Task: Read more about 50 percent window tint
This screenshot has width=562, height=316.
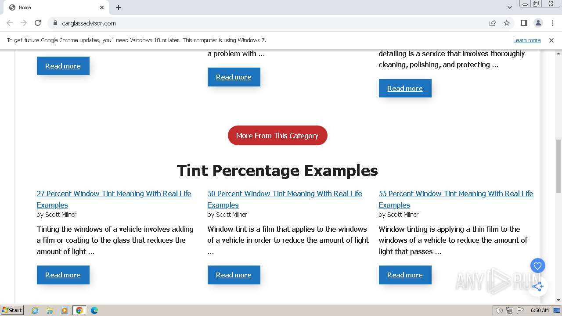Action: click(x=234, y=275)
